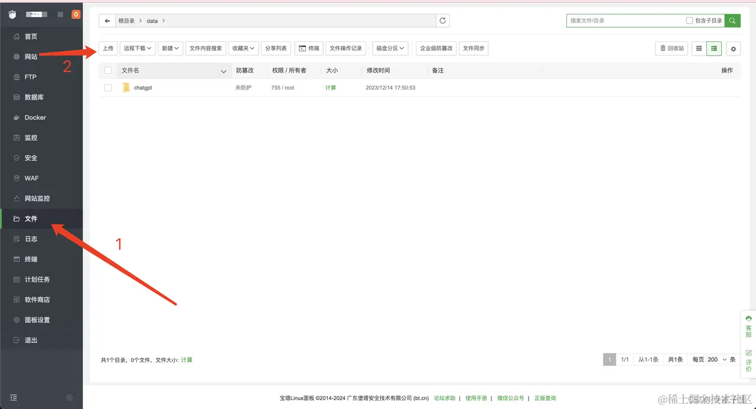Viewport: 756px width, 409px height.
Task: Check the chatgpt row checkbox
Action: coord(108,87)
